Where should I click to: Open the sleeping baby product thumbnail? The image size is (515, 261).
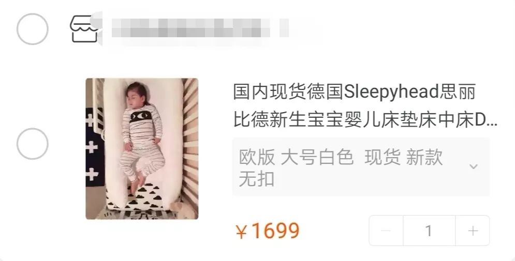coord(142,148)
